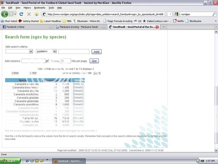This screenshot has width=218, height=164.
Task: Click the Go! button
Action: tap(94, 61)
